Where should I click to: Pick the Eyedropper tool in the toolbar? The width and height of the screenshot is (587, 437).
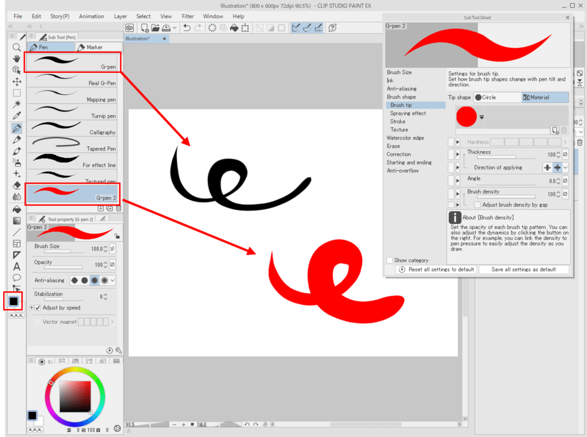(x=17, y=116)
